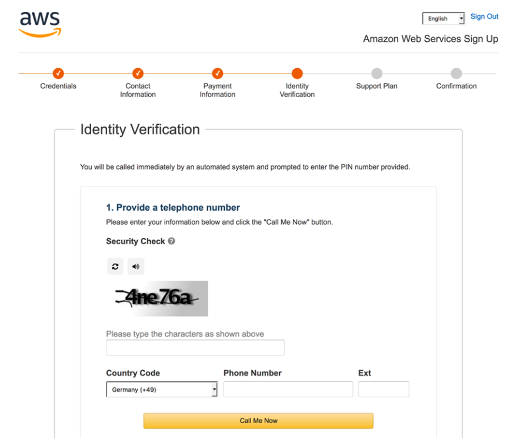Click the Credentials step checkmark circle
The image size is (510, 446).
58,74
